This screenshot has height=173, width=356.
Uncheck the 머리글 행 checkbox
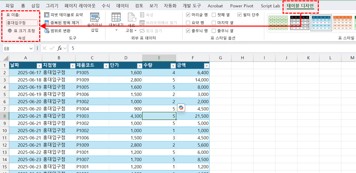188,15
